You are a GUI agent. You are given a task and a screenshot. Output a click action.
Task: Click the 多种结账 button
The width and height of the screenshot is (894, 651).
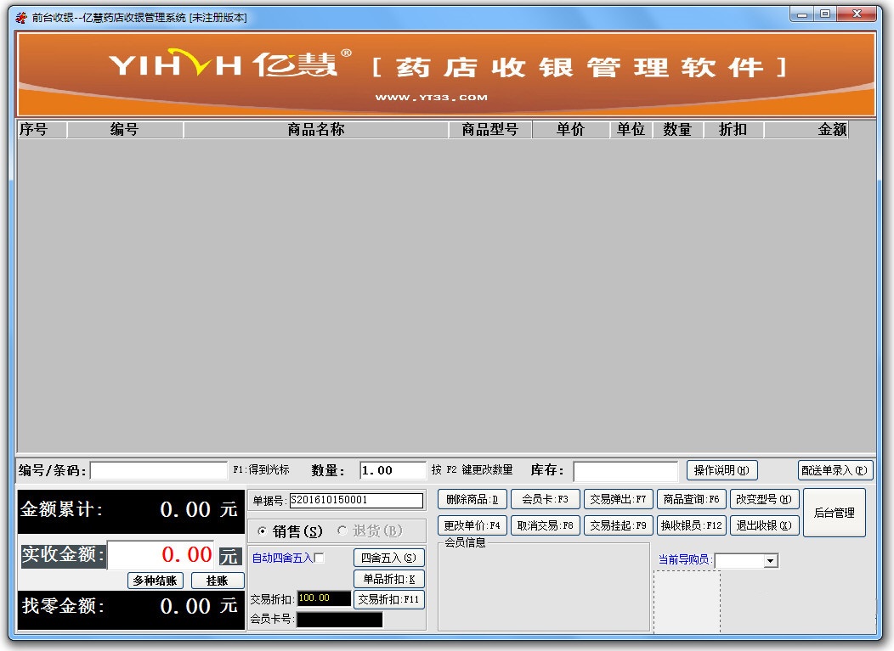155,581
